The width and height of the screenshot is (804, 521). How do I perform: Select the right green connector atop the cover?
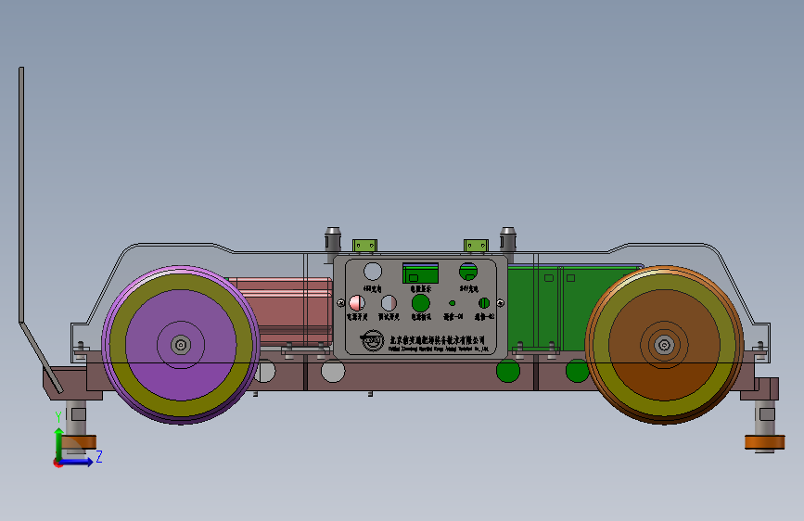coord(476,246)
